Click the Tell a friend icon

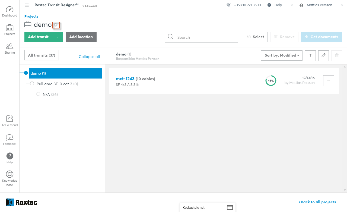(9, 121)
